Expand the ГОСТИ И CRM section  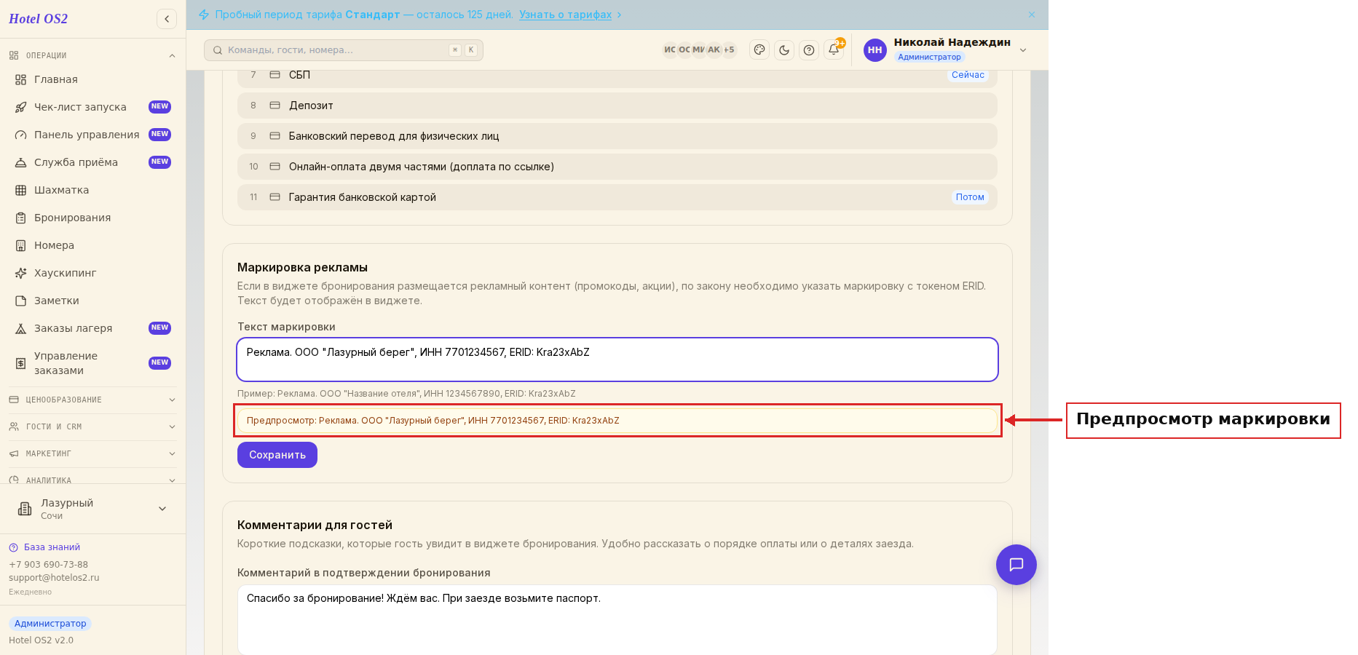click(92, 426)
